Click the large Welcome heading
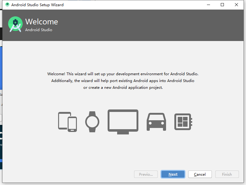246x185 pixels. (x=42, y=22)
